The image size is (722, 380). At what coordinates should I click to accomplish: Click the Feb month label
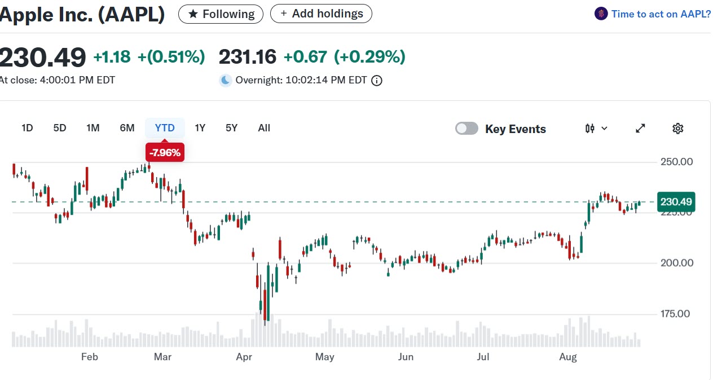pyautogui.click(x=90, y=357)
